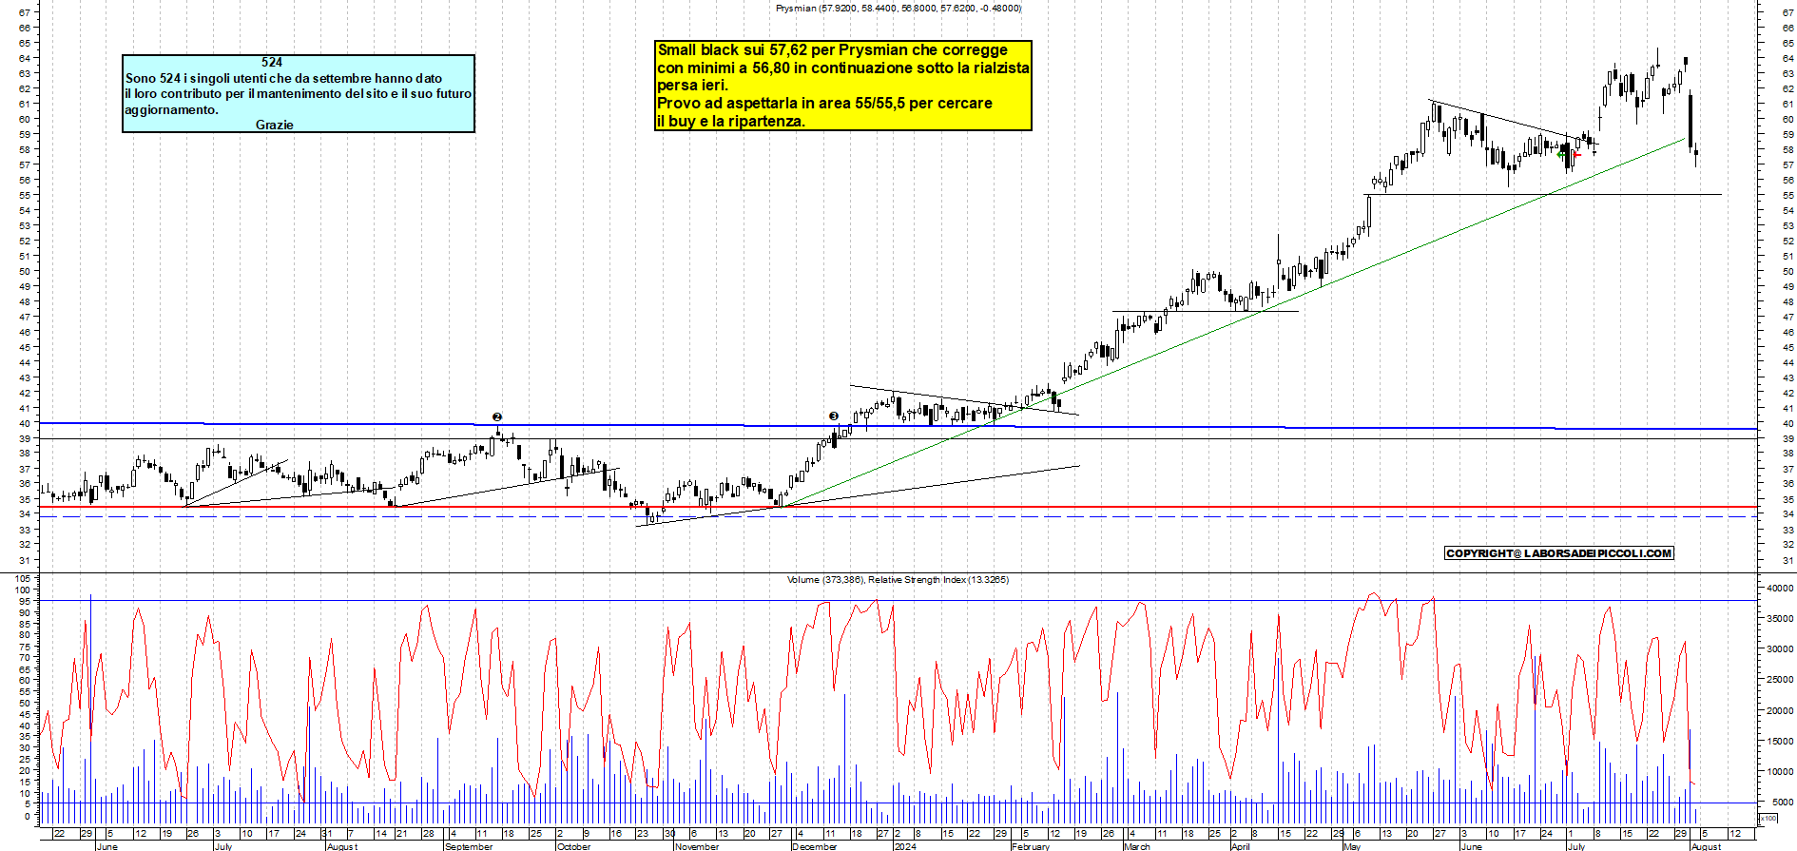
Task: Select the circled 3 marker on chart
Action: 834,416
